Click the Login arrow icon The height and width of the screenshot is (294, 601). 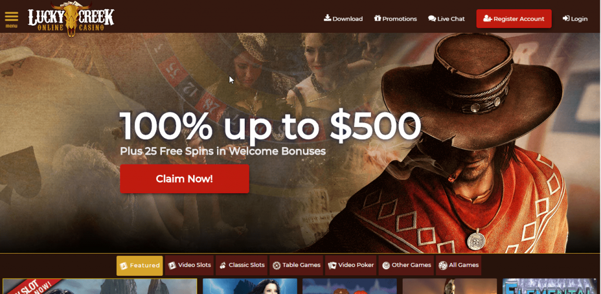566,18
